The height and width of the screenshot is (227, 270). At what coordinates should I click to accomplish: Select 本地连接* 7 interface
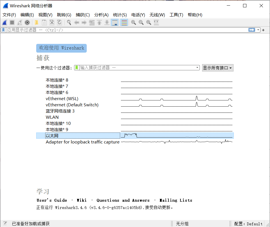coord(135,86)
